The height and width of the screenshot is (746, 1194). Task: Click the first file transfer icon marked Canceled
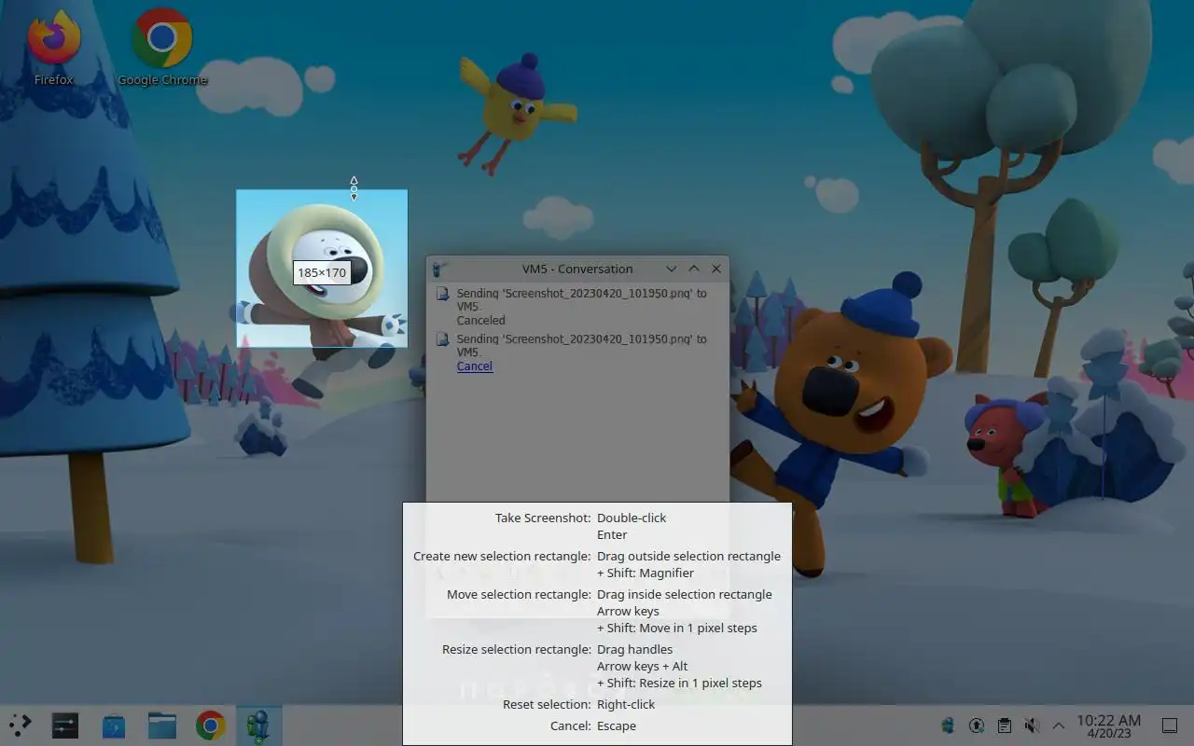click(x=443, y=294)
